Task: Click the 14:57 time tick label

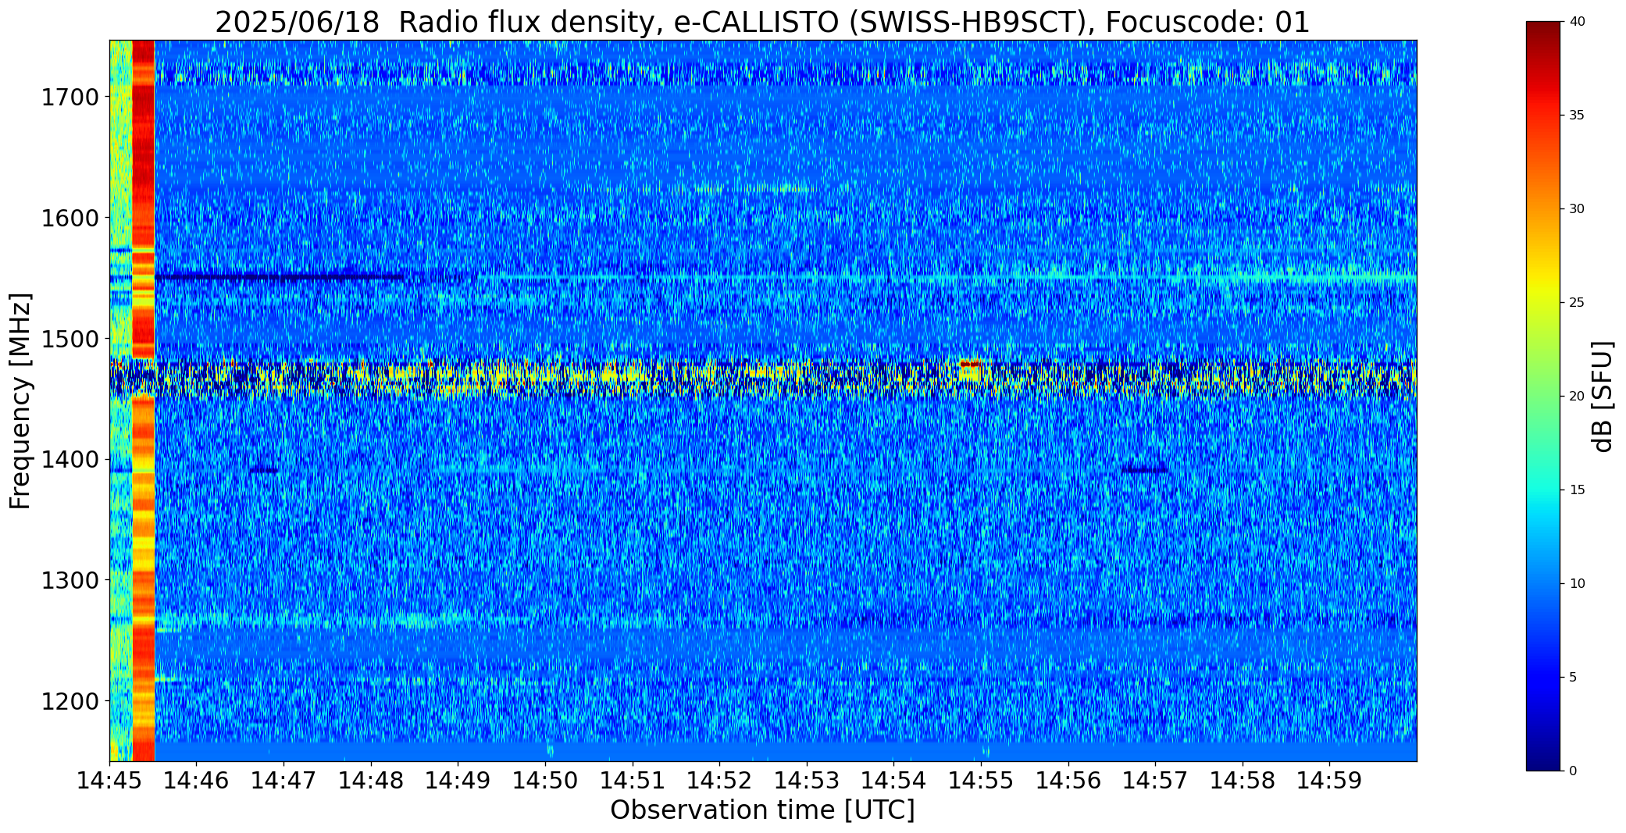Action: (1155, 780)
